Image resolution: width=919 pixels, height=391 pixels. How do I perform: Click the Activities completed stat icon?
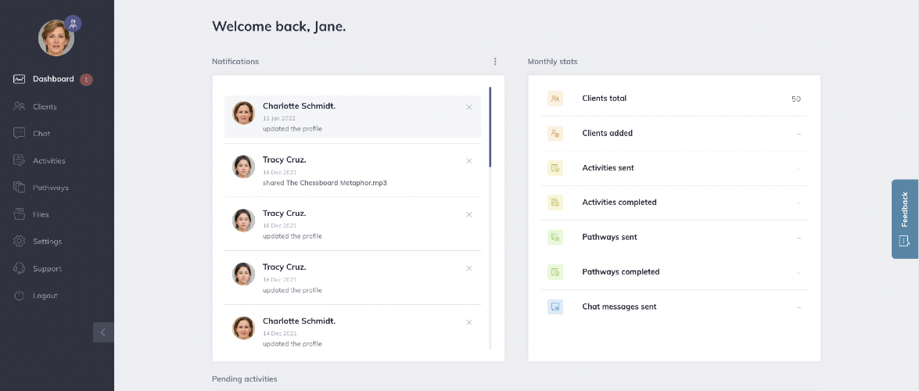tap(555, 203)
